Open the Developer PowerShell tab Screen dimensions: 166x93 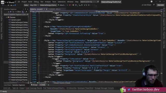click(x=85, y=88)
